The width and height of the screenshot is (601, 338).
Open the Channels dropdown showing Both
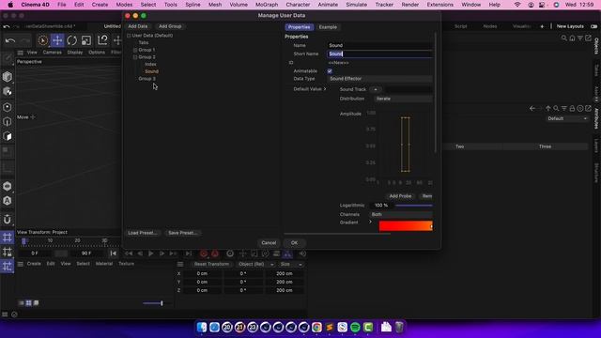401,215
